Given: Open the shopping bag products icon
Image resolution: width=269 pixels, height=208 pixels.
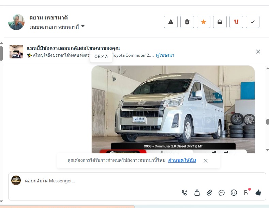Looking at the screenshot, I should tap(197, 193).
